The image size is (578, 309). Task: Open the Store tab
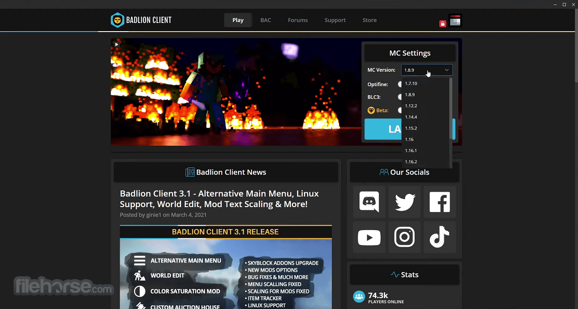tap(369, 20)
